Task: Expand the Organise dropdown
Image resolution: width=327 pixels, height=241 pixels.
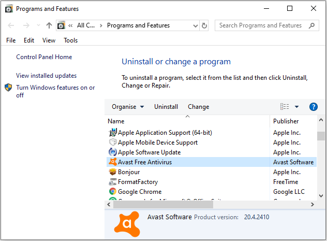Action: [128, 107]
